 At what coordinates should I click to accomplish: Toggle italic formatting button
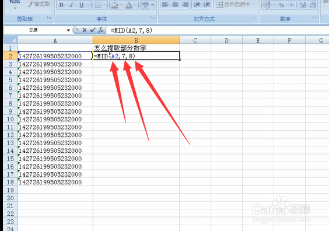(x=71, y=5)
